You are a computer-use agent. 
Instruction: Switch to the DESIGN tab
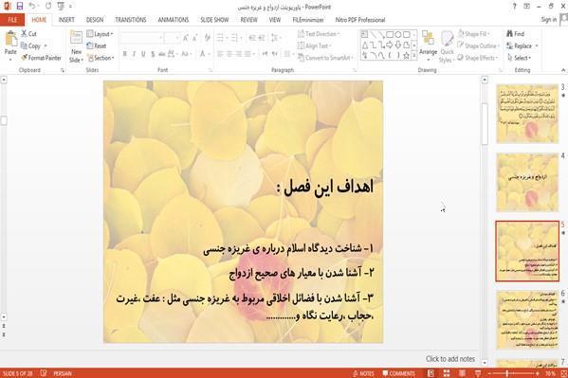point(95,20)
